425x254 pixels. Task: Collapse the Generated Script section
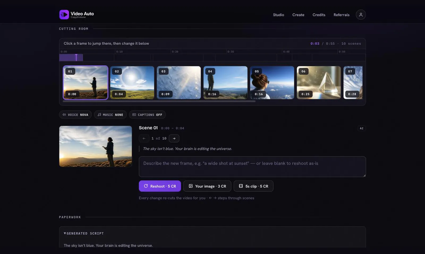tap(84, 233)
